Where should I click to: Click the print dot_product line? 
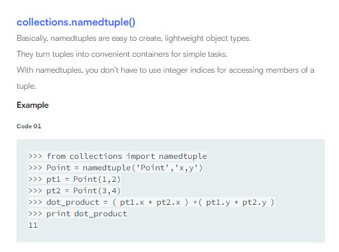click(78, 214)
